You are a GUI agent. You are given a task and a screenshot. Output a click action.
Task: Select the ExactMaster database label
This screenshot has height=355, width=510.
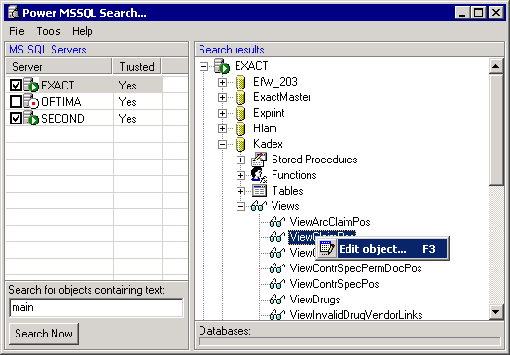pyautogui.click(x=281, y=97)
